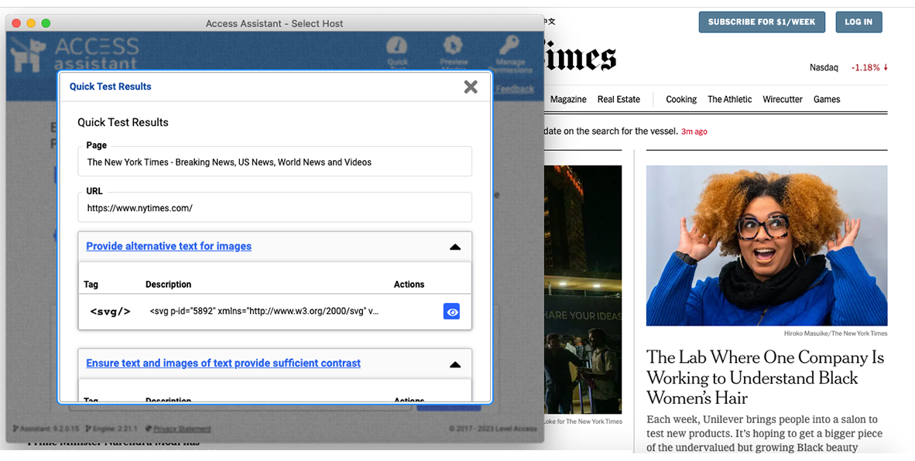Close the Quick Test Results dialog

coord(471,87)
